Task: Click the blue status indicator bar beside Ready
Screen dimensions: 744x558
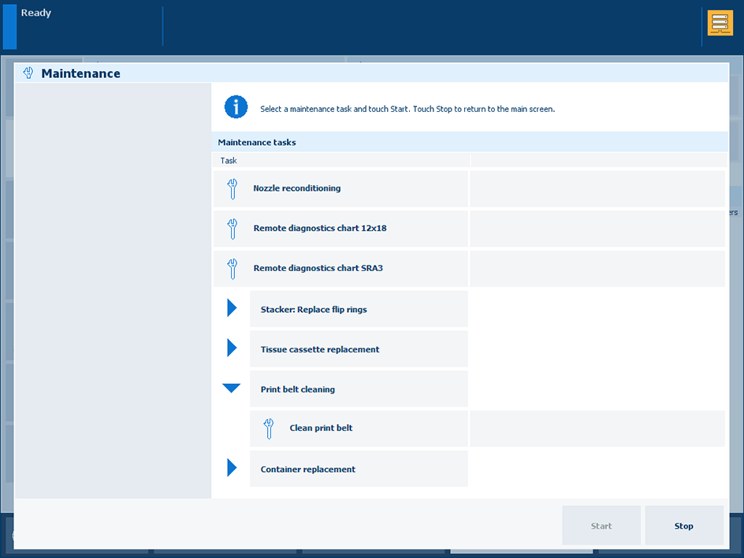Action: click(9, 27)
